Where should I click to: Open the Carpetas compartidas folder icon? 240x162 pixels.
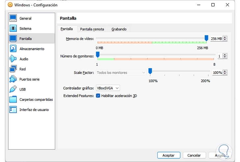[x=13, y=100]
